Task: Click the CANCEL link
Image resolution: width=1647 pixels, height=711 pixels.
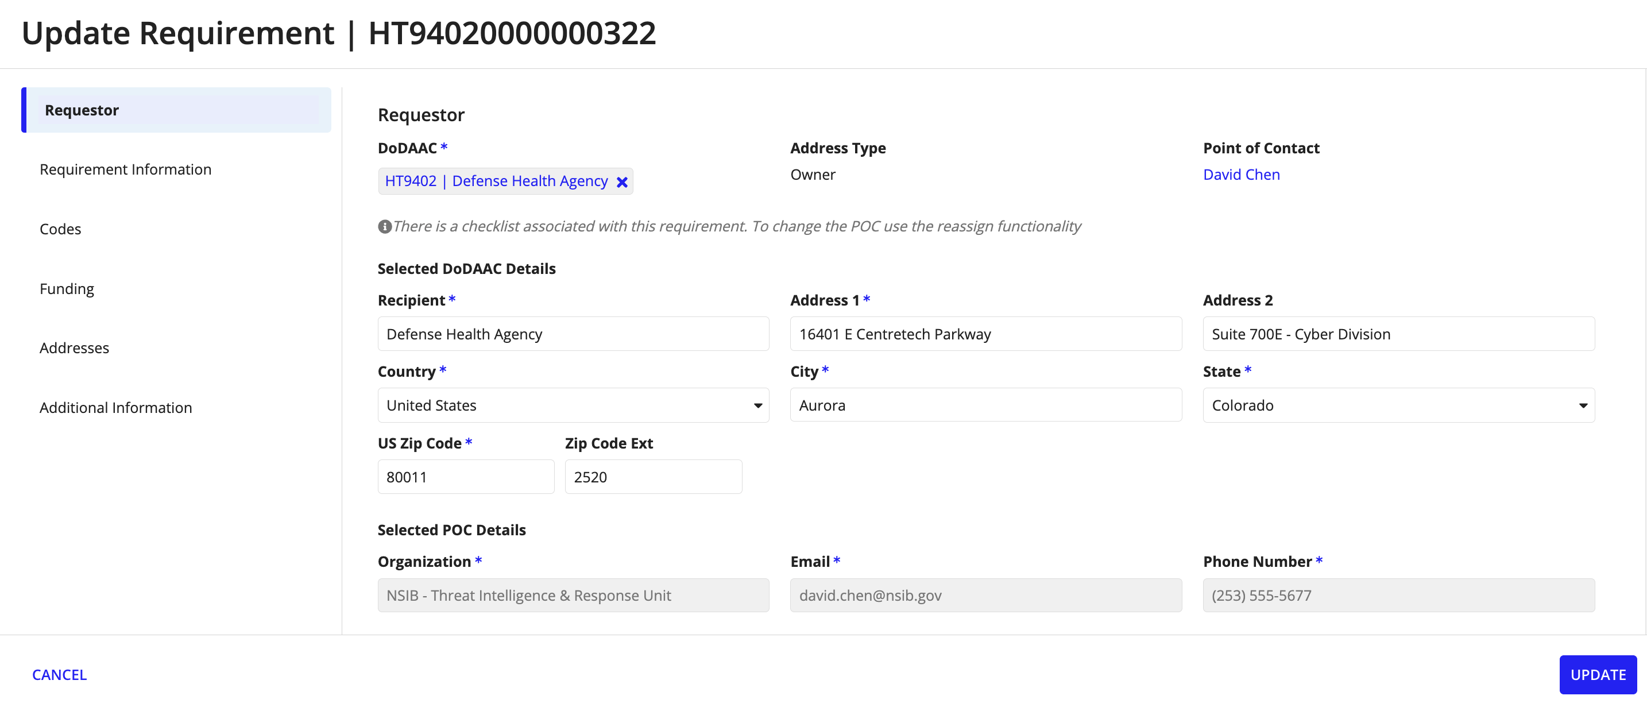Action: pyautogui.click(x=60, y=675)
